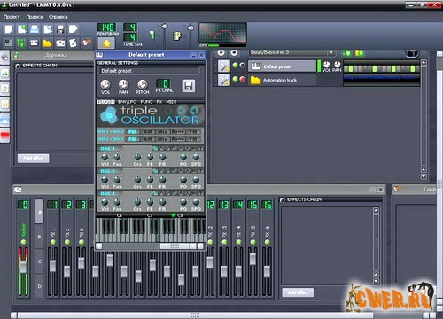Toggle effects chain LED in FX mixer
Viewport: 443px width, 319px height.
point(283,200)
